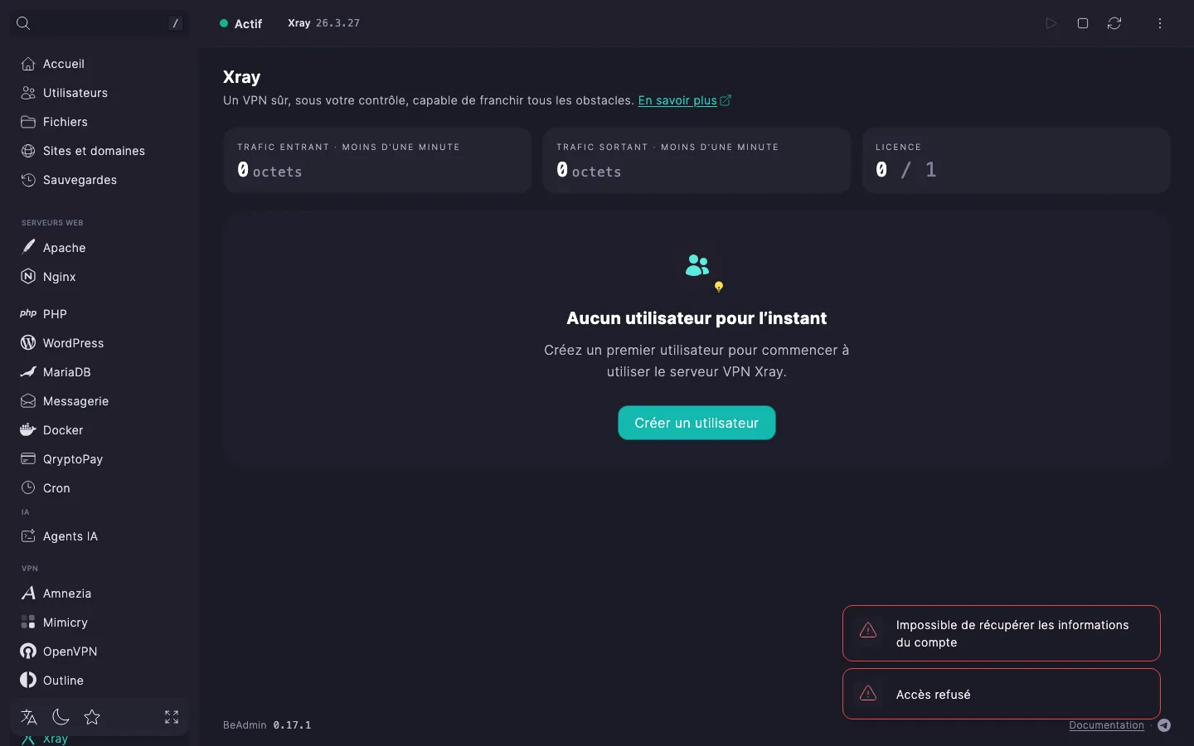Stop the Xray service
Screen dimensions: 1194x746
1083,23
